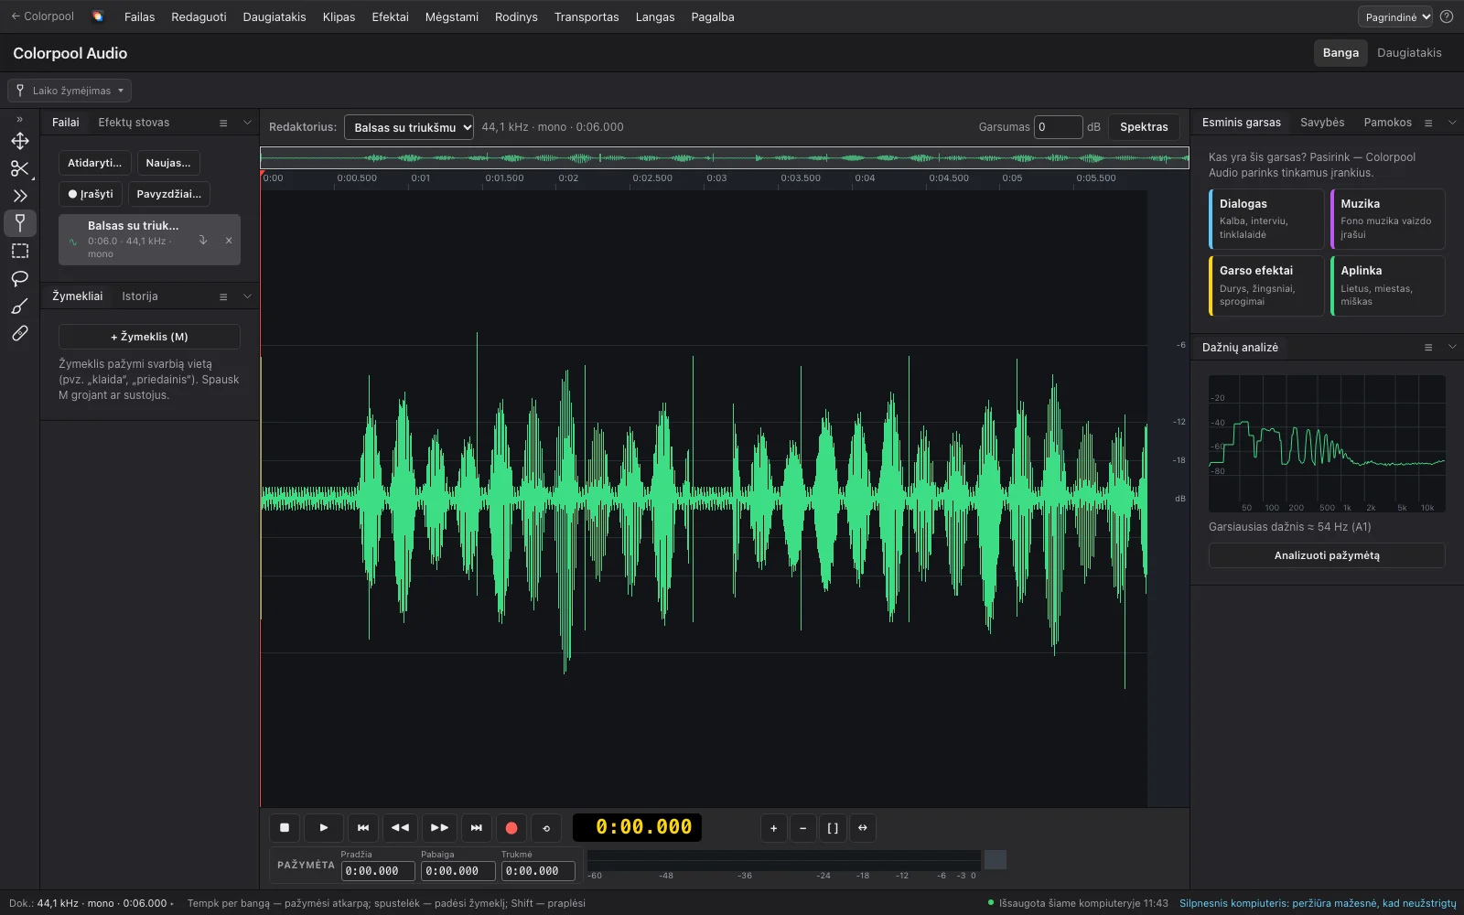Image resolution: width=1464 pixels, height=915 pixels.
Task: Toggle the Spektras spectral display
Action: [1144, 127]
